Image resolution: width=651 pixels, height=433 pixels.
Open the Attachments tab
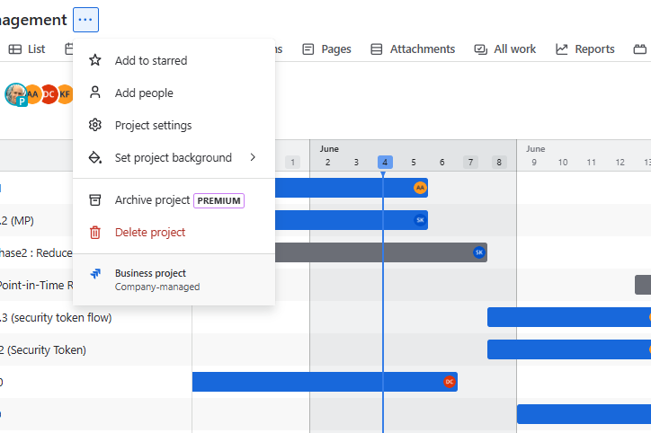413,49
